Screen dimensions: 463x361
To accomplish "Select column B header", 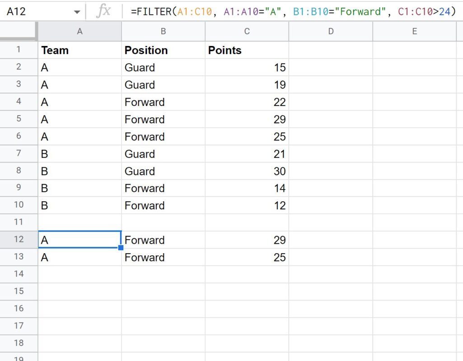I will [x=163, y=31].
